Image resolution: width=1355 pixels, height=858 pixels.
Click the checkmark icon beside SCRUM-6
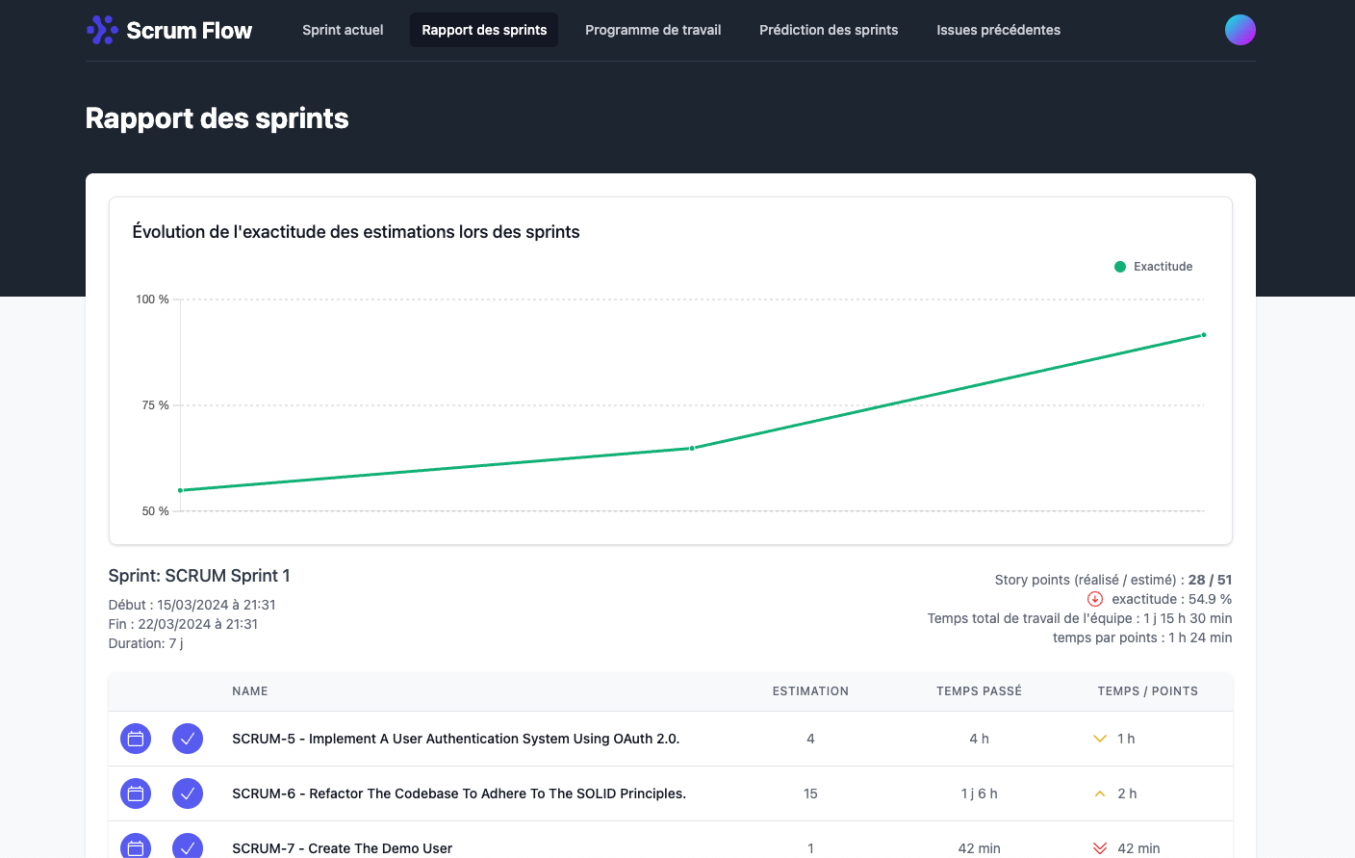[x=188, y=793]
